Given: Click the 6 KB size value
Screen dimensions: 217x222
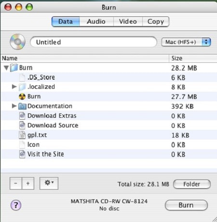Looking at the screenshot, I should click(178, 78).
